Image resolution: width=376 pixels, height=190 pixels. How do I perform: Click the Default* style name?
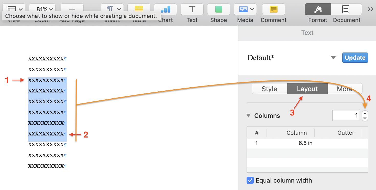(x=261, y=58)
